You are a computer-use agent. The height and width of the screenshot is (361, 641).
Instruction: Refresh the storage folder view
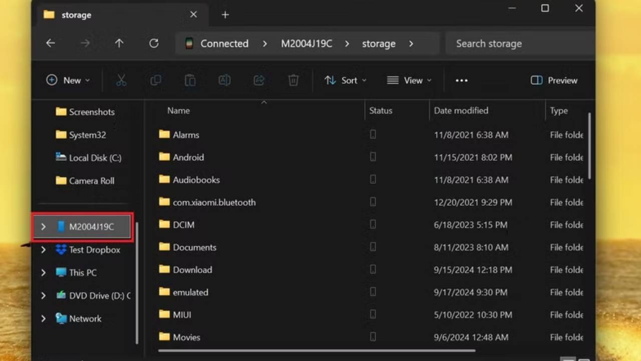pyautogui.click(x=154, y=44)
